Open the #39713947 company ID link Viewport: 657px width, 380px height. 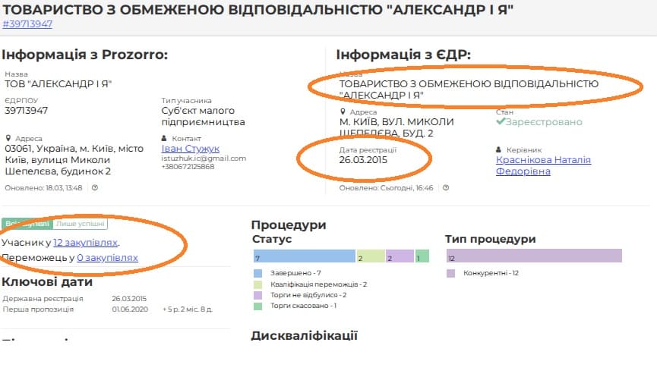tap(27, 24)
